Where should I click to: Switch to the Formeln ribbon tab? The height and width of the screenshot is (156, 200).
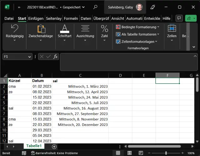(x=71, y=19)
